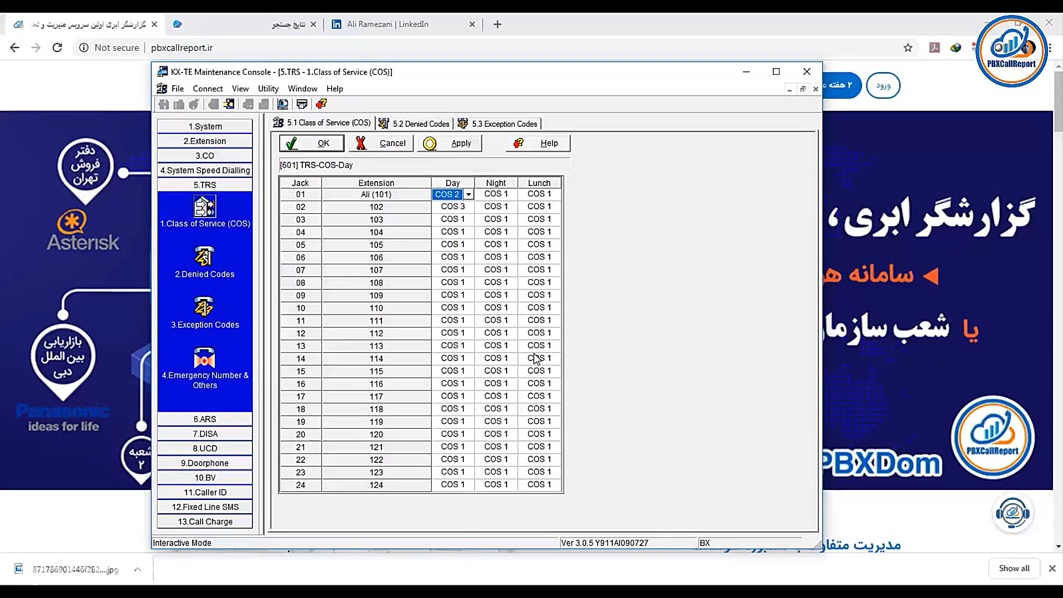1063x598 pixels.
Task: Switch to 5.2 Denied Codes tab
Action: point(414,124)
